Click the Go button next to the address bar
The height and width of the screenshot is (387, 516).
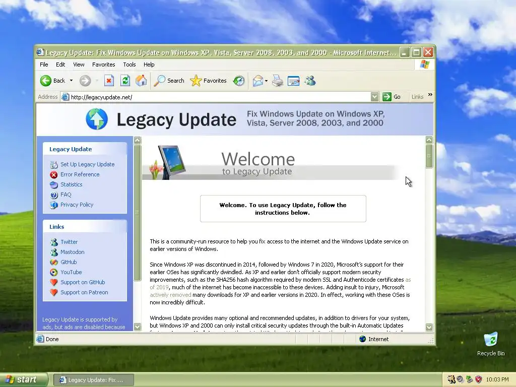(392, 97)
